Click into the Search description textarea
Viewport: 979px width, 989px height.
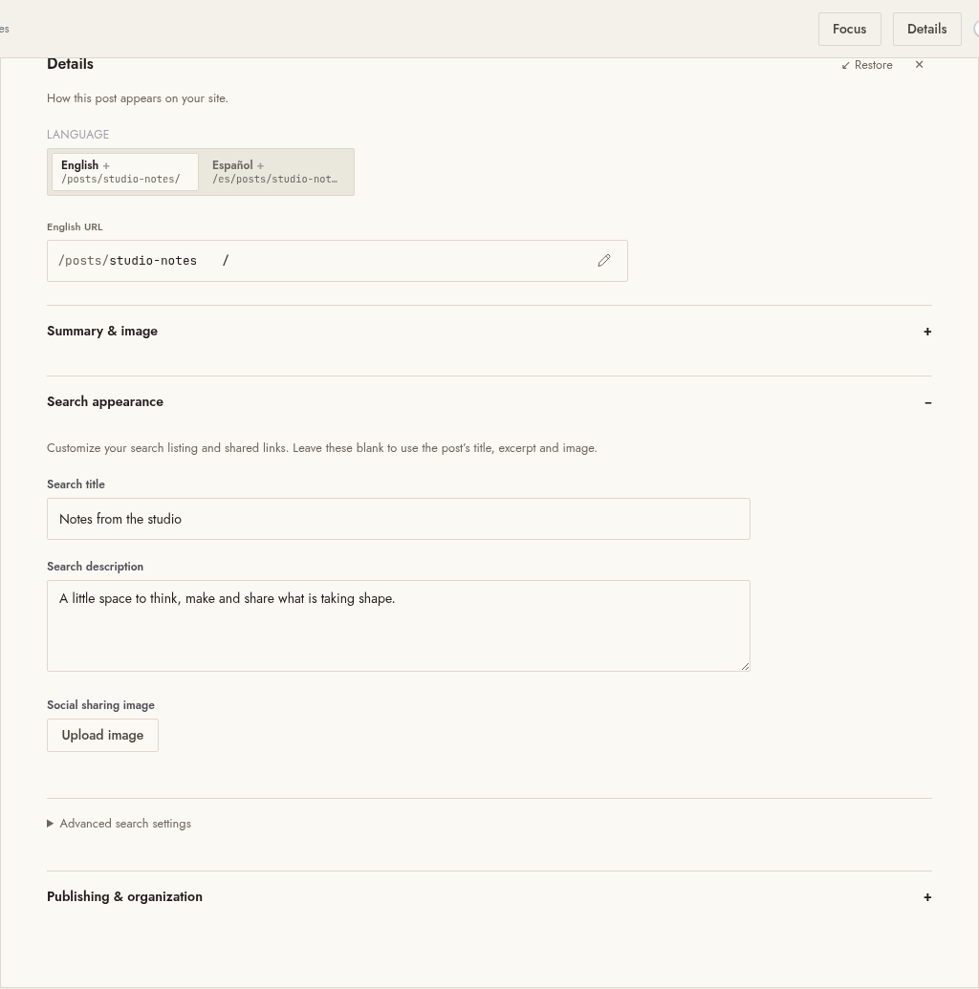[399, 626]
